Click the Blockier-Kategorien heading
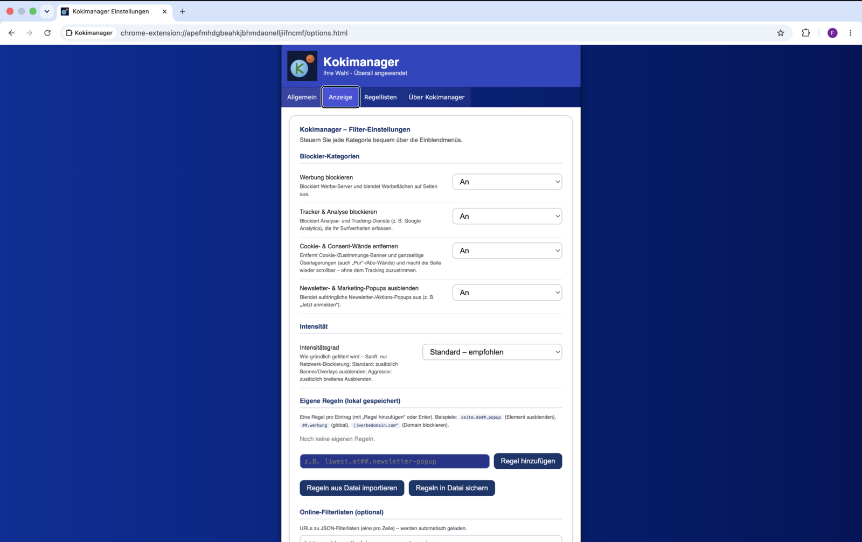The image size is (862, 542). coord(330,156)
